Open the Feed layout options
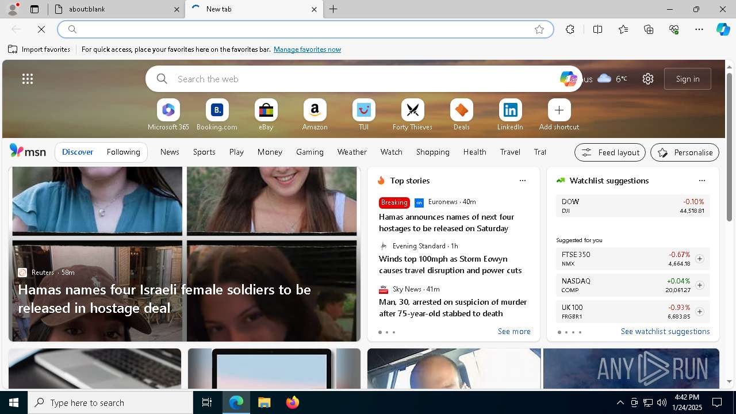This screenshot has height=414, width=736. click(609, 152)
